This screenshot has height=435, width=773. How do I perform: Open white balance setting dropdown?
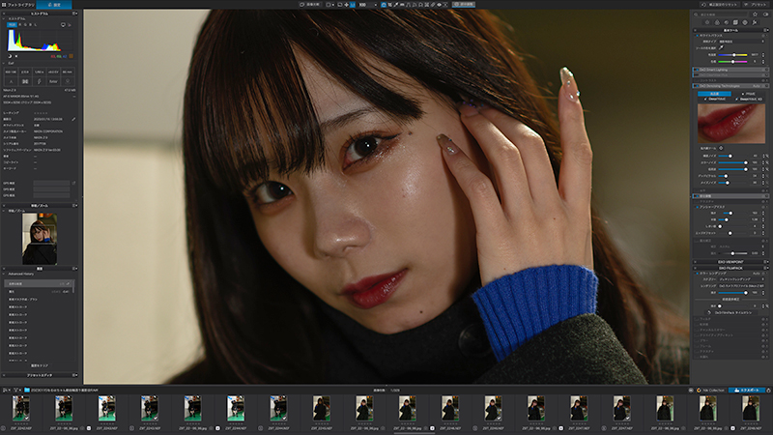tap(741, 42)
